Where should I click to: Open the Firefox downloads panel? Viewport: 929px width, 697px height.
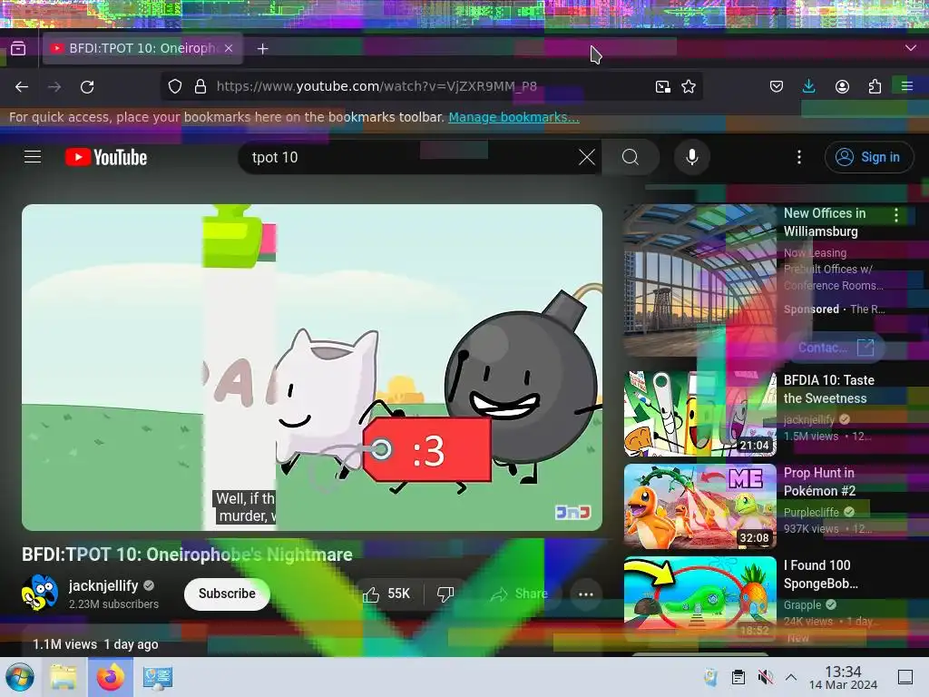(808, 86)
